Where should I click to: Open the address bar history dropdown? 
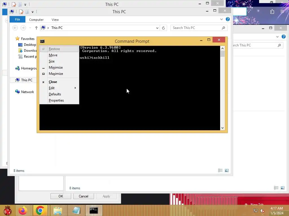coord(157,28)
